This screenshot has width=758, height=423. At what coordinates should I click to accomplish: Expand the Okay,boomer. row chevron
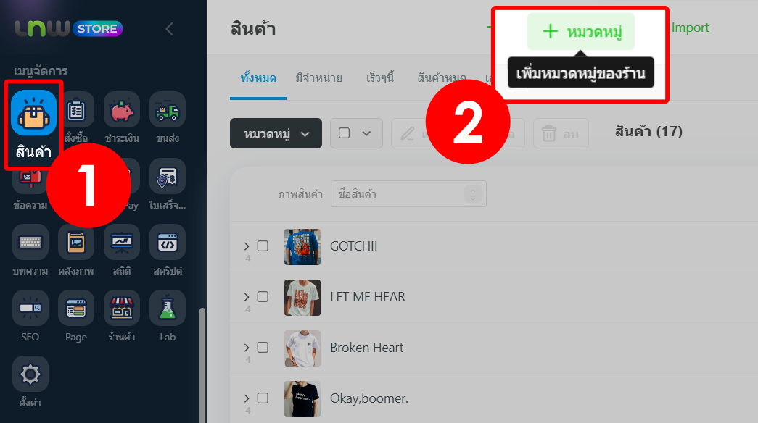pyautogui.click(x=247, y=398)
